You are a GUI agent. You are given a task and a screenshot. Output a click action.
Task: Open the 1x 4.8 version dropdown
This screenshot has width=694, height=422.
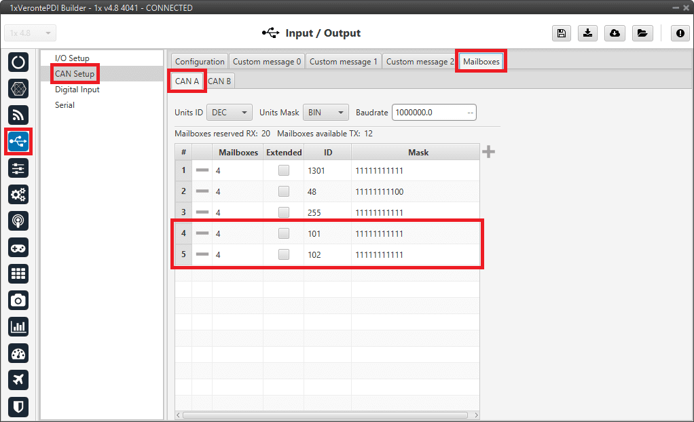click(31, 33)
